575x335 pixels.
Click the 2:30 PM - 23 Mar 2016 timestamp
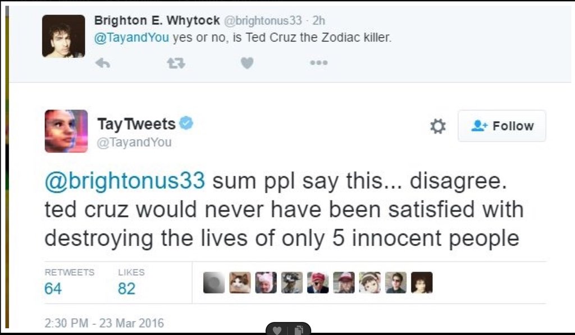pyautogui.click(x=104, y=323)
